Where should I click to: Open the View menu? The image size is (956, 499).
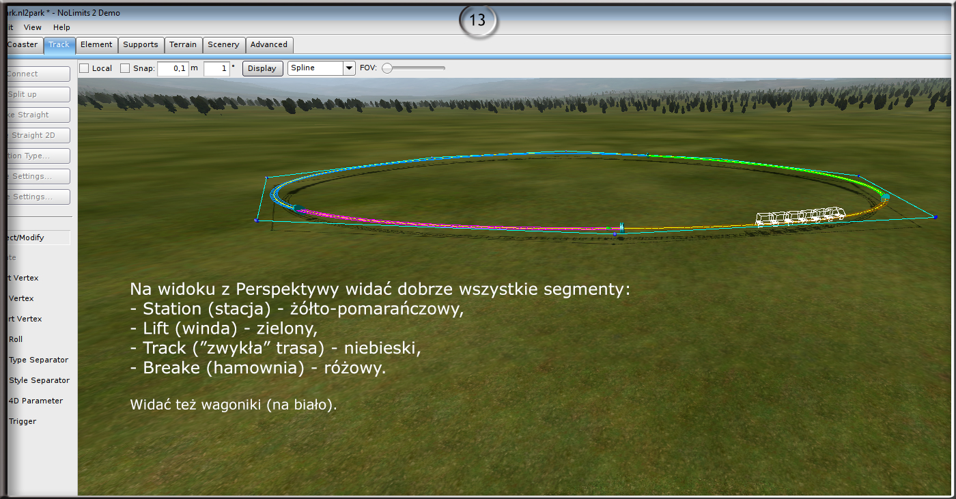(33, 27)
